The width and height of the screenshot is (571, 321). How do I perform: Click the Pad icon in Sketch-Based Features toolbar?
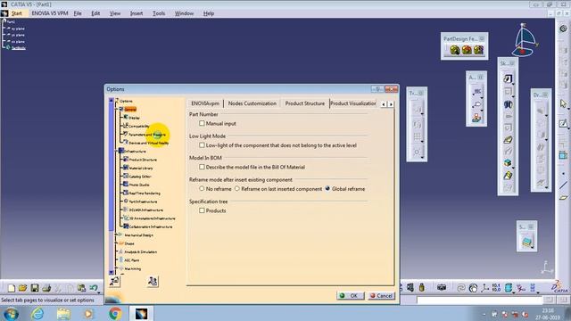pos(508,78)
